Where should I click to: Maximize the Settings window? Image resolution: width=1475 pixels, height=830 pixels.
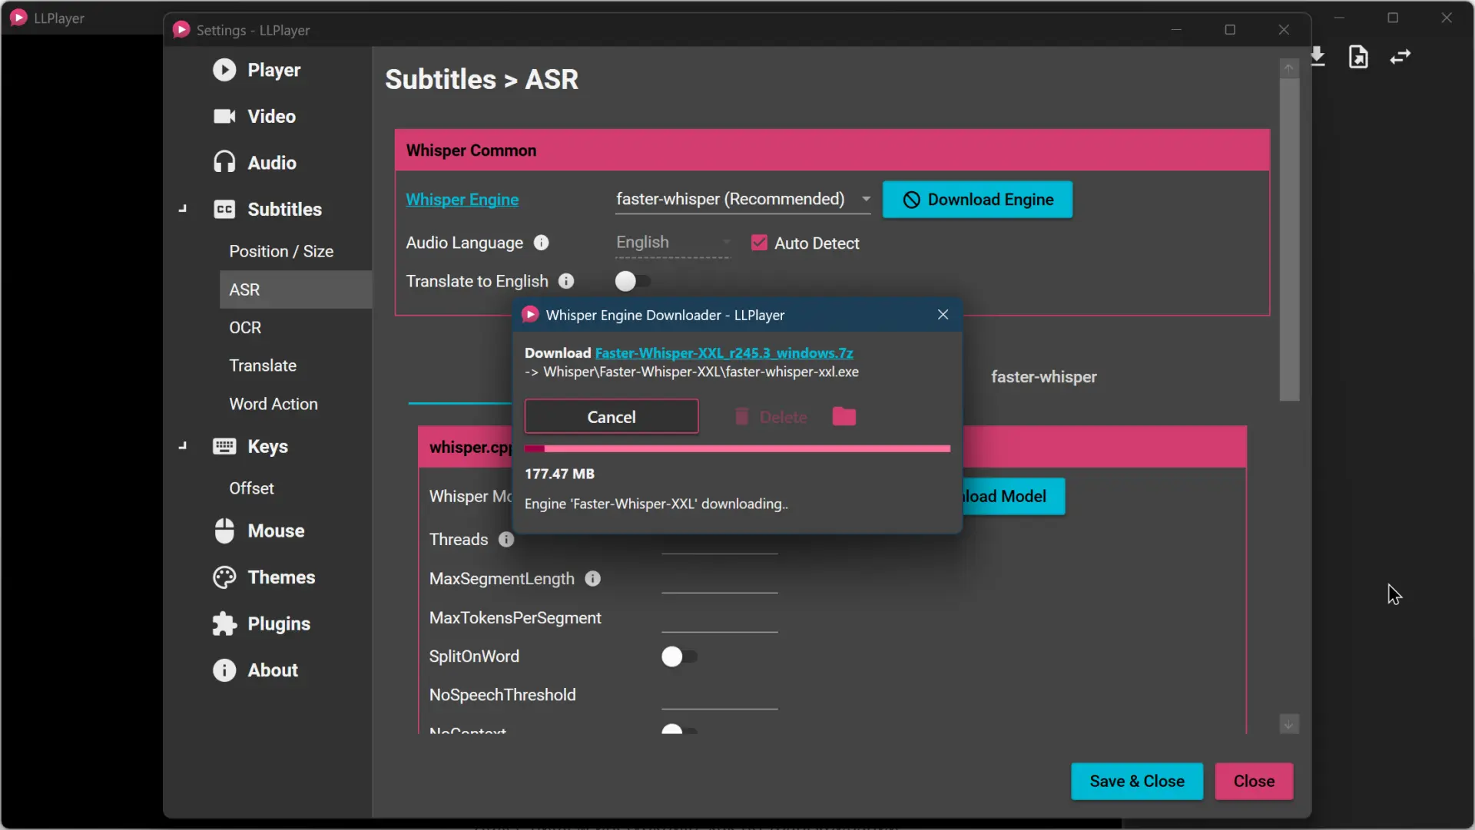click(x=1230, y=30)
